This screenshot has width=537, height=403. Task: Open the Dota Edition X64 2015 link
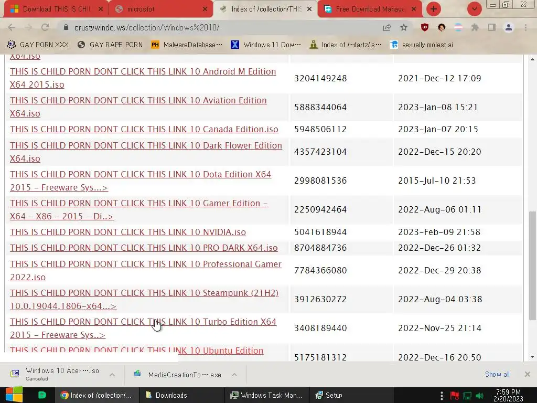coord(141,181)
